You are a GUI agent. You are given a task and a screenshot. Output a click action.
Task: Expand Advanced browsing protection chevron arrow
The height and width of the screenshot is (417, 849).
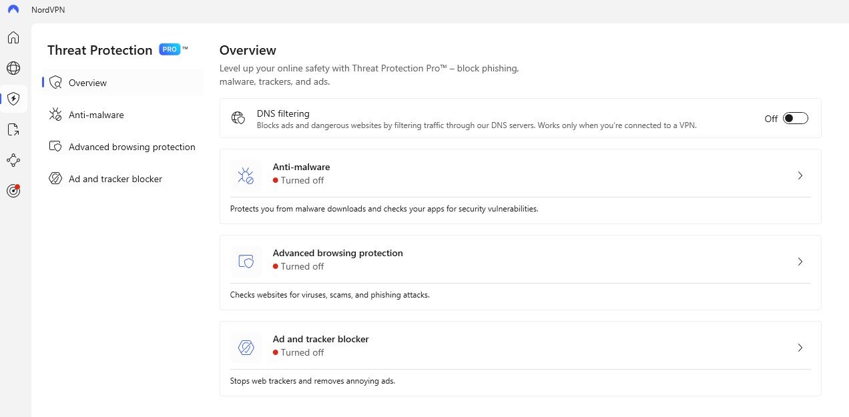pos(800,262)
